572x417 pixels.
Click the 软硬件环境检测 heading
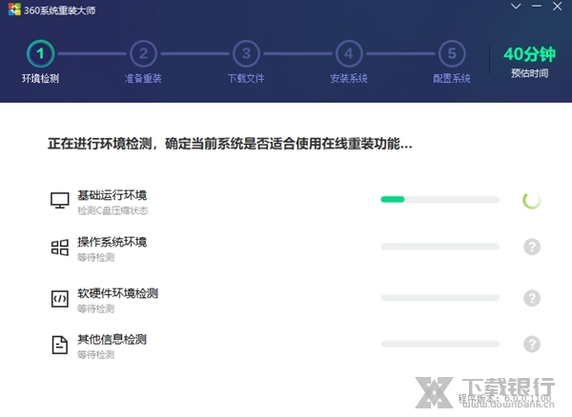point(117,293)
